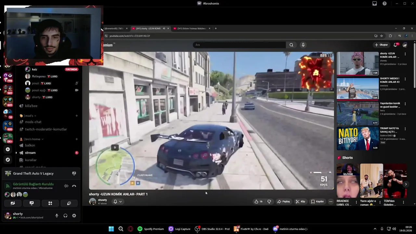416x234 pixels.
Task: Open options menu for RRAENEE short
Action: click(x=356, y=202)
